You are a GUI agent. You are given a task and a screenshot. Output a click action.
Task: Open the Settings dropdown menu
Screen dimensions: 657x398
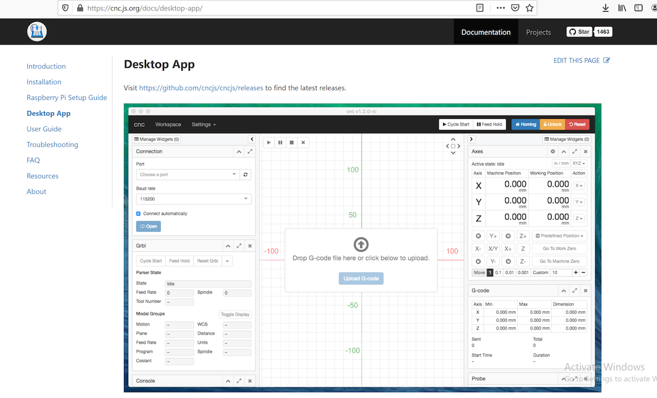(203, 125)
